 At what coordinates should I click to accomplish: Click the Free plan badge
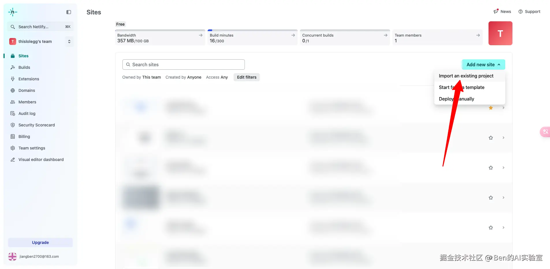(x=120, y=24)
